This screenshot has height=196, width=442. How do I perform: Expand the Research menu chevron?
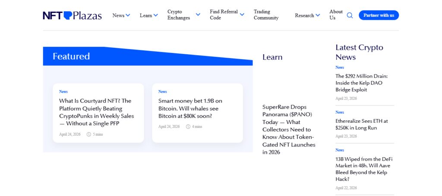click(318, 15)
